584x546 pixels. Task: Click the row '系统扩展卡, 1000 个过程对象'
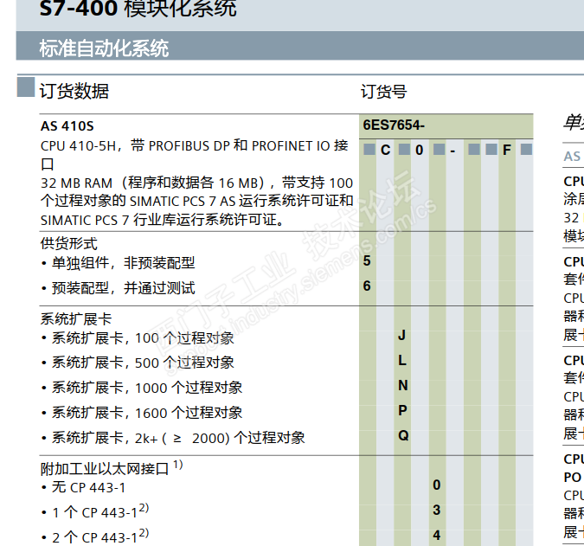[142, 389]
